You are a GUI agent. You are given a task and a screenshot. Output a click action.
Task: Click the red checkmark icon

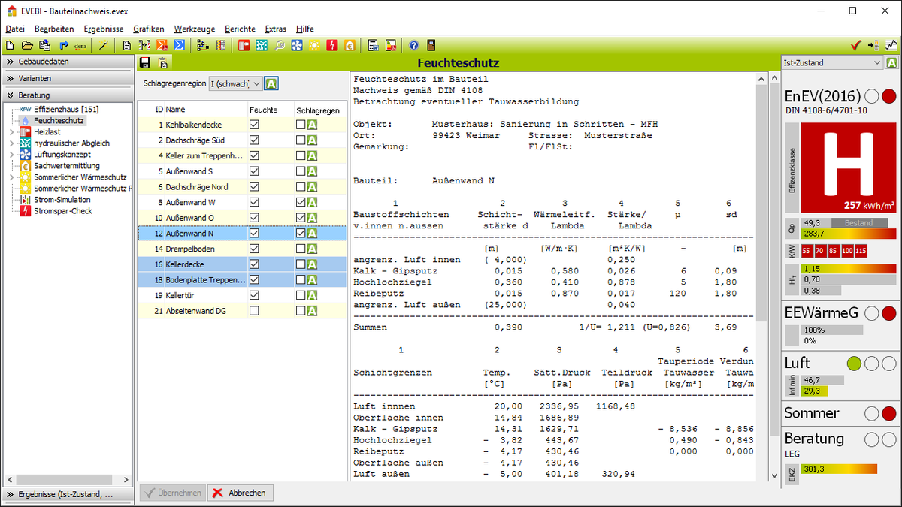pos(855,45)
